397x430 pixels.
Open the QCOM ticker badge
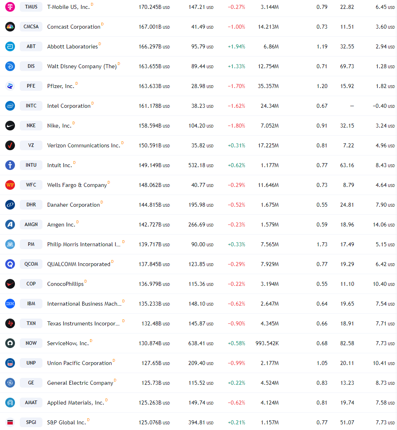pos(31,264)
